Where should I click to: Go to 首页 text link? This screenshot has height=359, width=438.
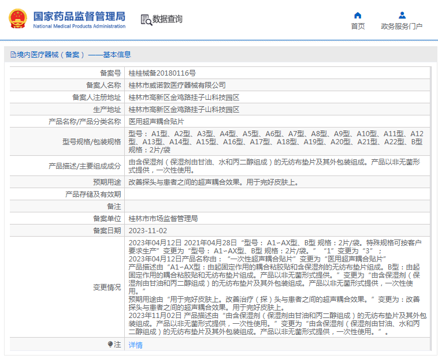click(358, 26)
